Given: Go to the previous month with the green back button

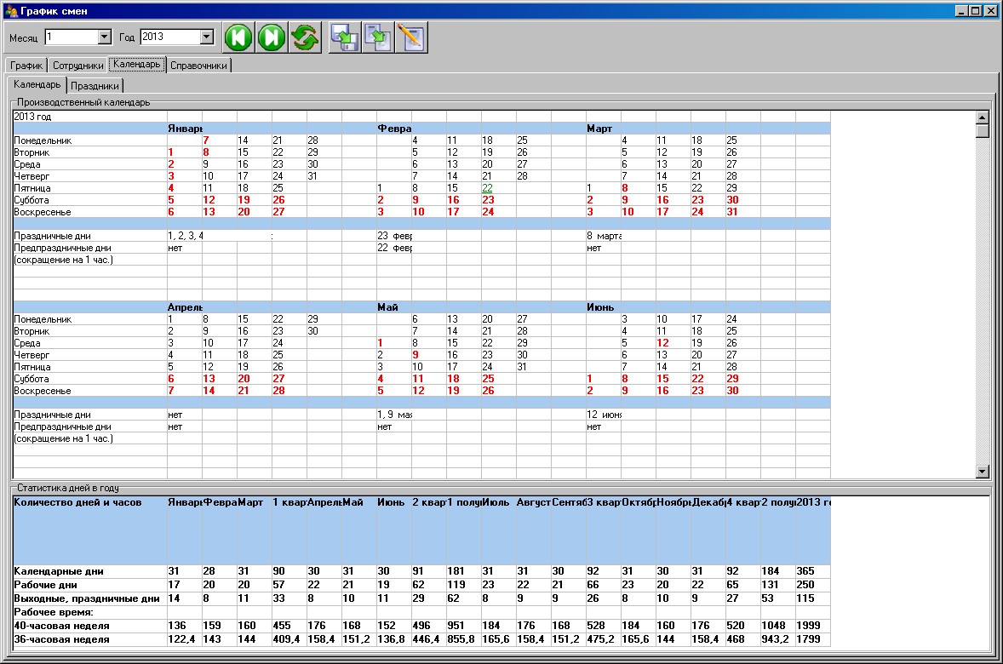Looking at the screenshot, I should tap(238, 37).
